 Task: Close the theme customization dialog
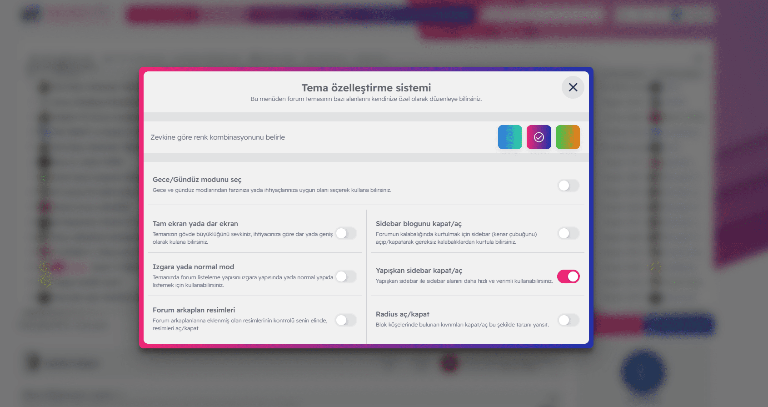click(x=573, y=87)
